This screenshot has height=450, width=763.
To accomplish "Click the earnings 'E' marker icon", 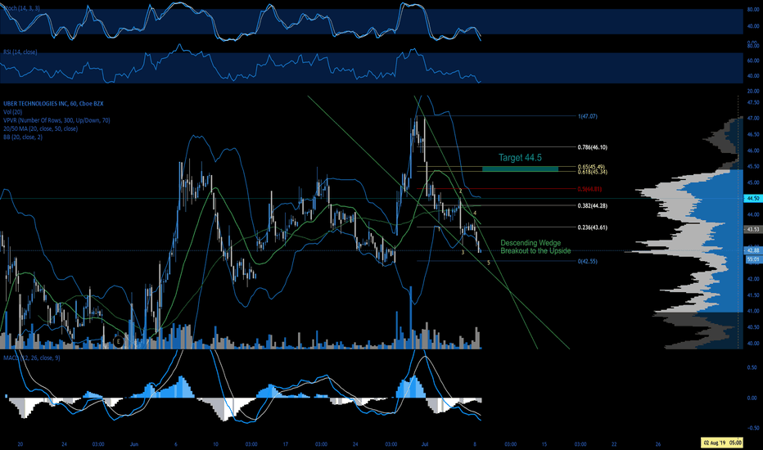I will 119,341.
